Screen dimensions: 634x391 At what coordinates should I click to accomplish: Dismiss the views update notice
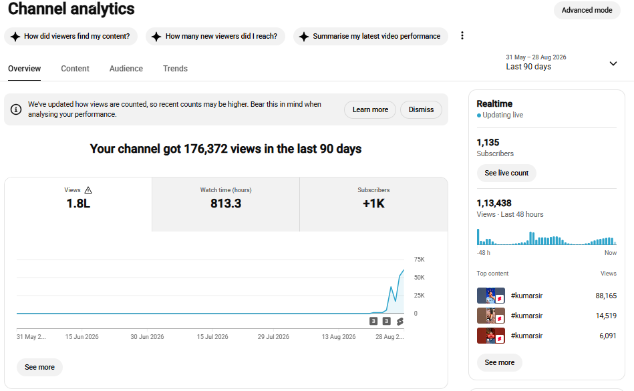tap(421, 109)
